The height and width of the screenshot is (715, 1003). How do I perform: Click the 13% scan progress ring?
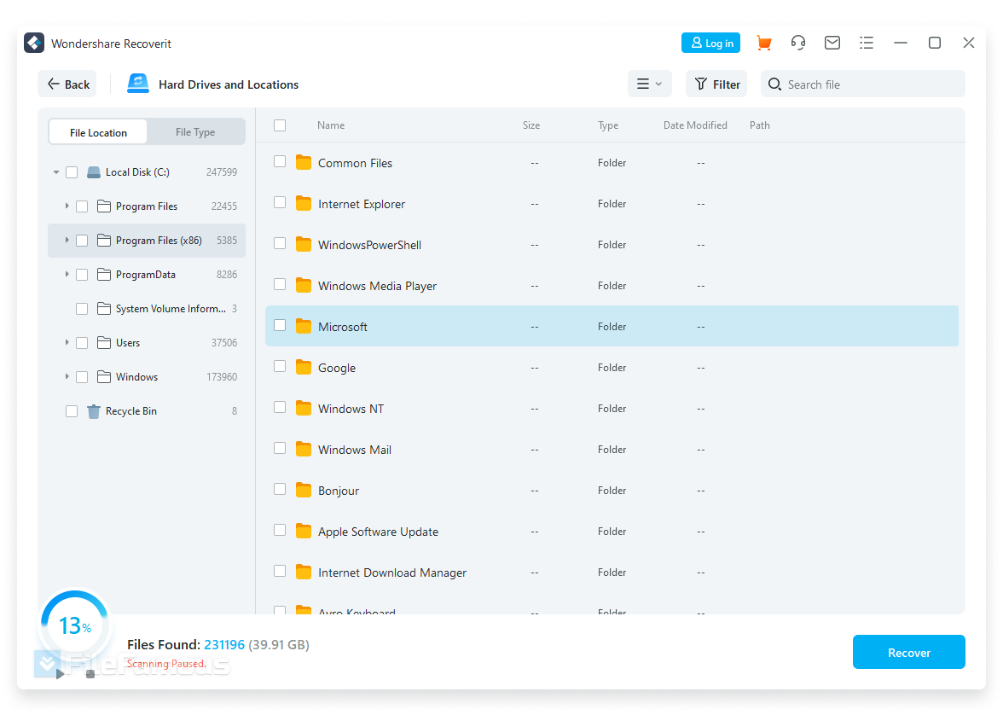tap(75, 625)
